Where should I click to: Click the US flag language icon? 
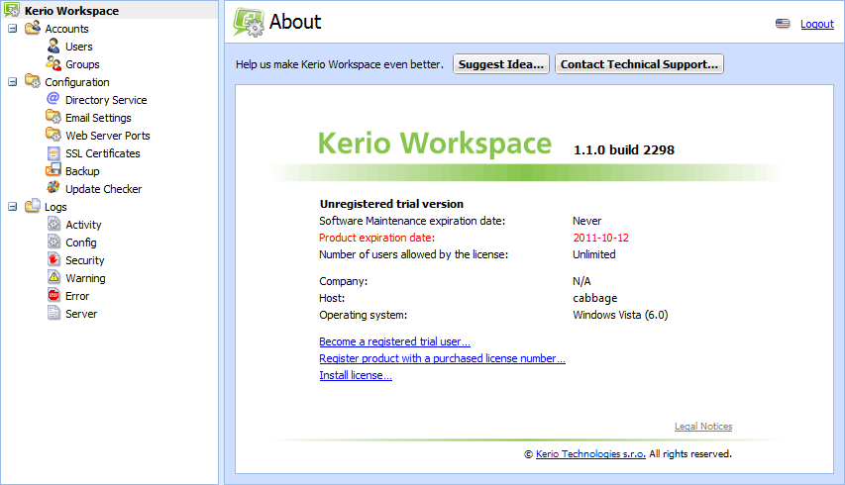[x=783, y=24]
